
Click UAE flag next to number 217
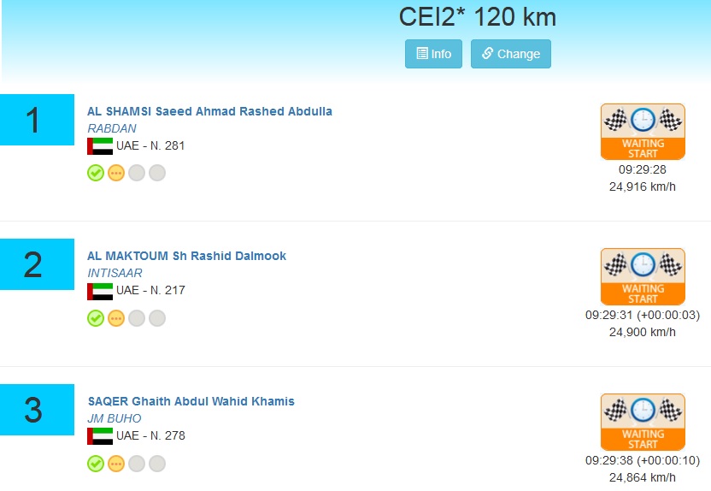click(x=100, y=291)
